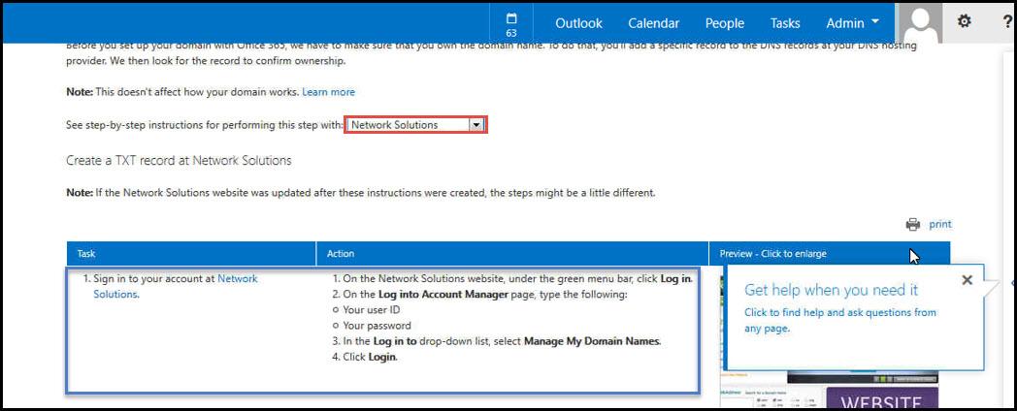Viewport: 1017px width, 411px height.
Task: Click the 'Manage My Domain Names' text
Action: [x=592, y=341]
